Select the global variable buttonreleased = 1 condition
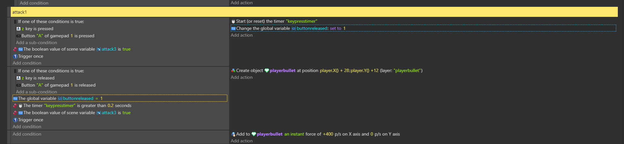Screen dimensions: 624x144 pos(120,98)
